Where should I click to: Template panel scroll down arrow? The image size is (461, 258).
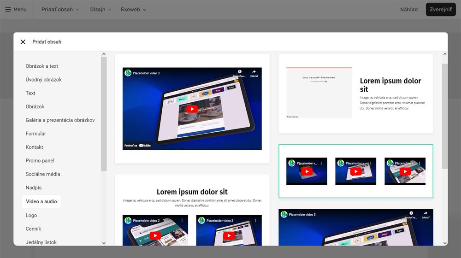(445, 243)
